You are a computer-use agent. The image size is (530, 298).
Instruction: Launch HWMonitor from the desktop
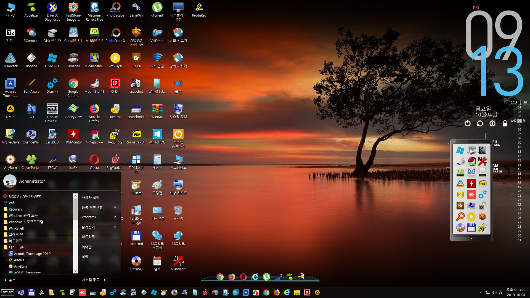tap(73, 137)
